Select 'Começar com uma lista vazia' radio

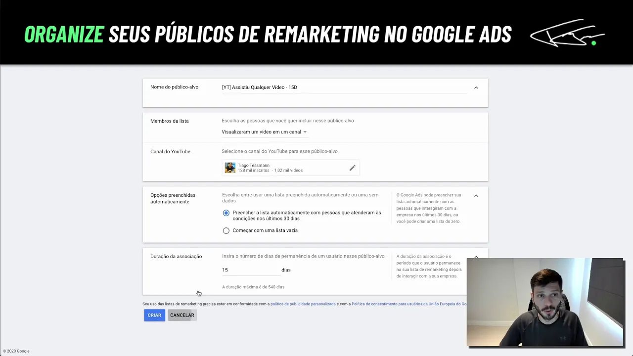[x=226, y=230]
